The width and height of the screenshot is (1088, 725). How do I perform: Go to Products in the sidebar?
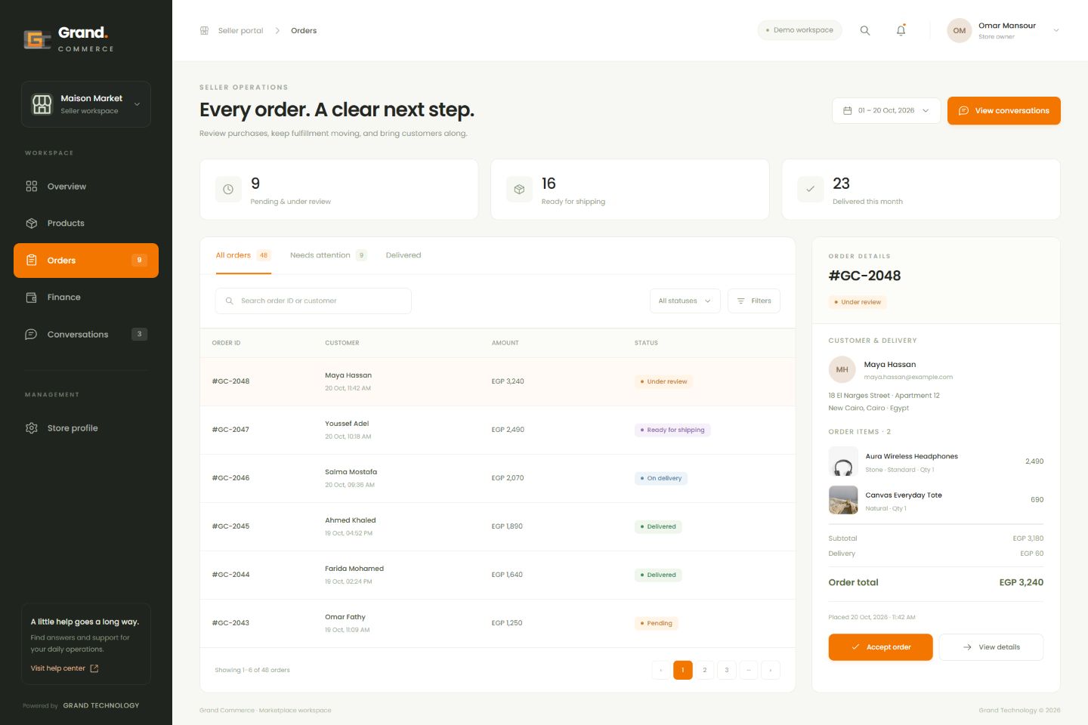[x=86, y=224]
